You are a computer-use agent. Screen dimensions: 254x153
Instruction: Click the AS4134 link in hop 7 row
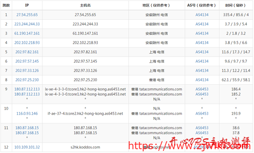[x=202, y=71]
